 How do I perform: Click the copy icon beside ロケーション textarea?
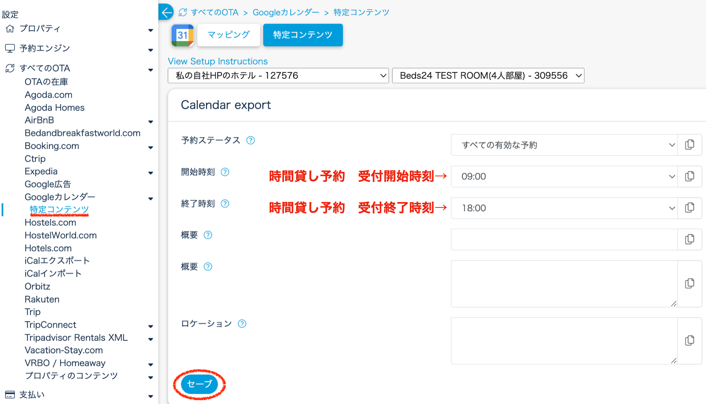point(689,340)
